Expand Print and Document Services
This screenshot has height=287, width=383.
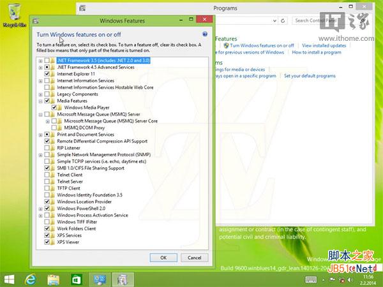click(x=41, y=135)
